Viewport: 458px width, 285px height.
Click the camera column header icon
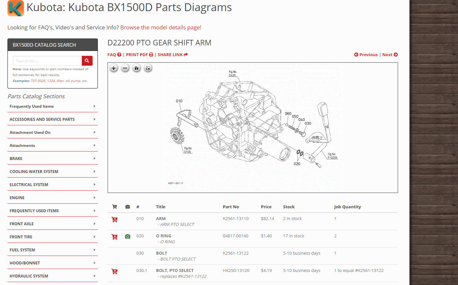click(x=127, y=207)
